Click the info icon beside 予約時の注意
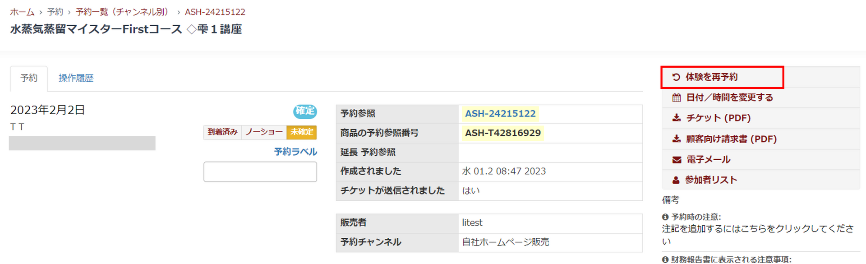This screenshot has height=264, width=866. click(x=665, y=217)
